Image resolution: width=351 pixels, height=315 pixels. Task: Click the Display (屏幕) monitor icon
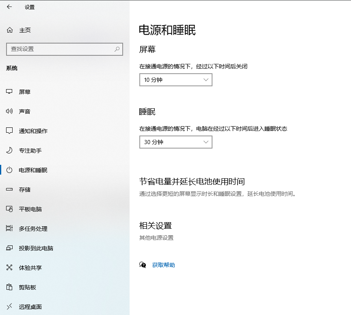click(9, 92)
